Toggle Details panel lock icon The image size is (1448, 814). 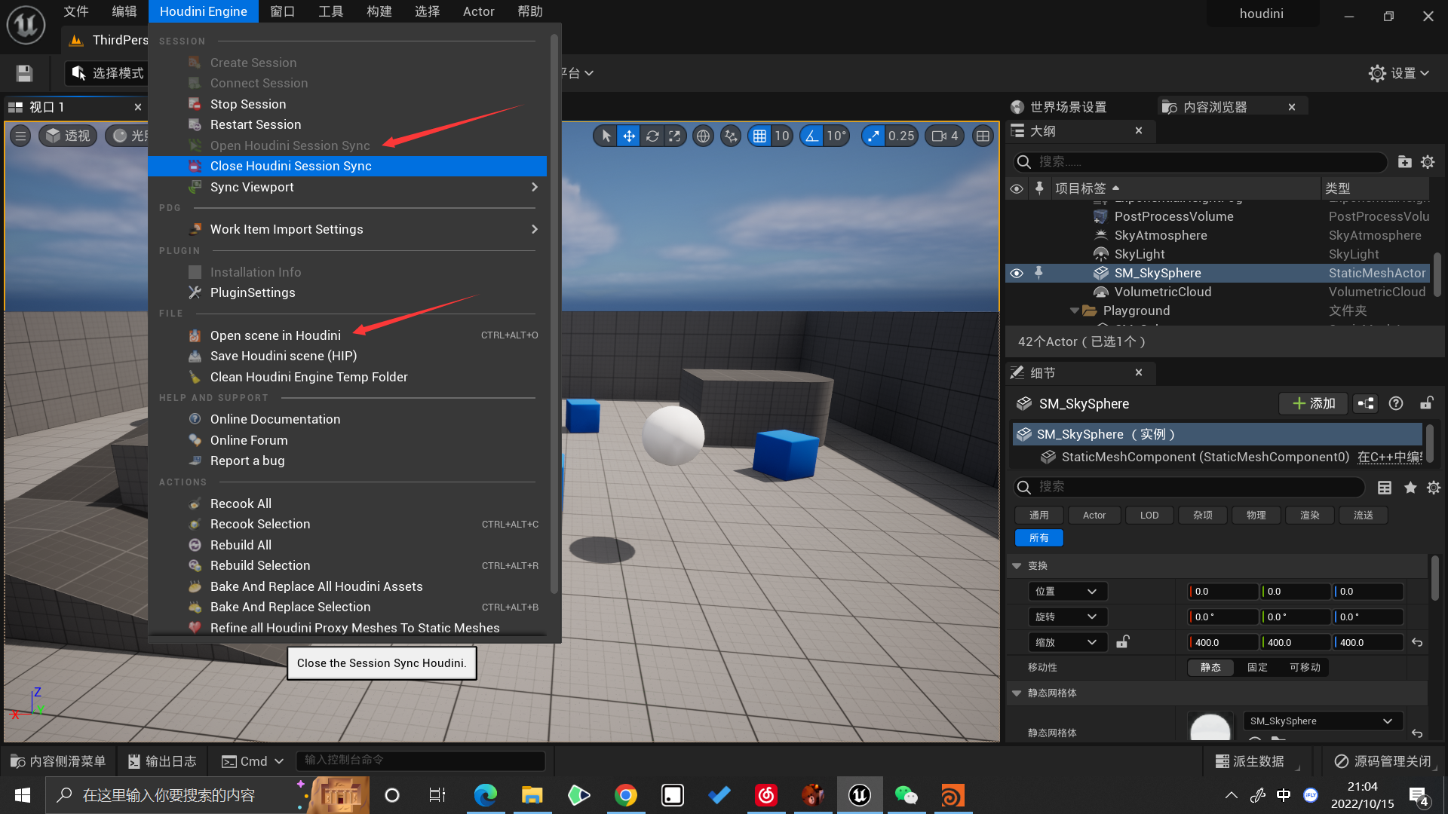pyautogui.click(x=1426, y=403)
